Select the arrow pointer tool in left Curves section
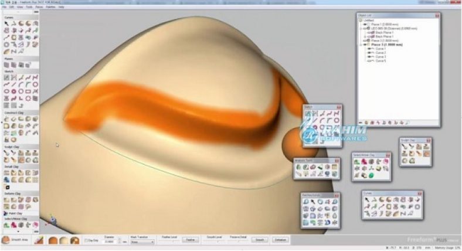This screenshot has height=251, width=462. pyautogui.click(x=6, y=23)
